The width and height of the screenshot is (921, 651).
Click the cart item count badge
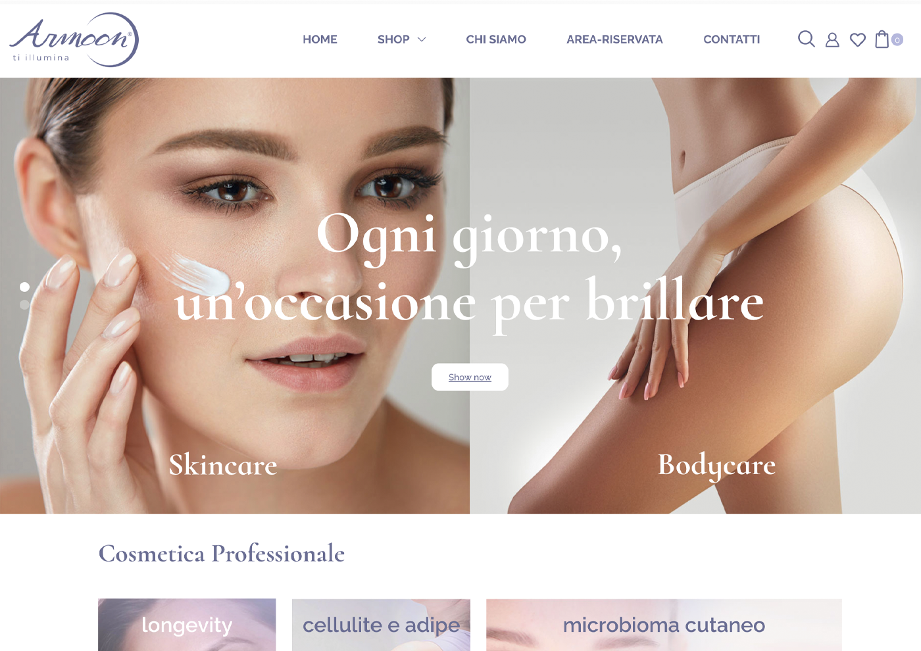[x=897, y=40]
